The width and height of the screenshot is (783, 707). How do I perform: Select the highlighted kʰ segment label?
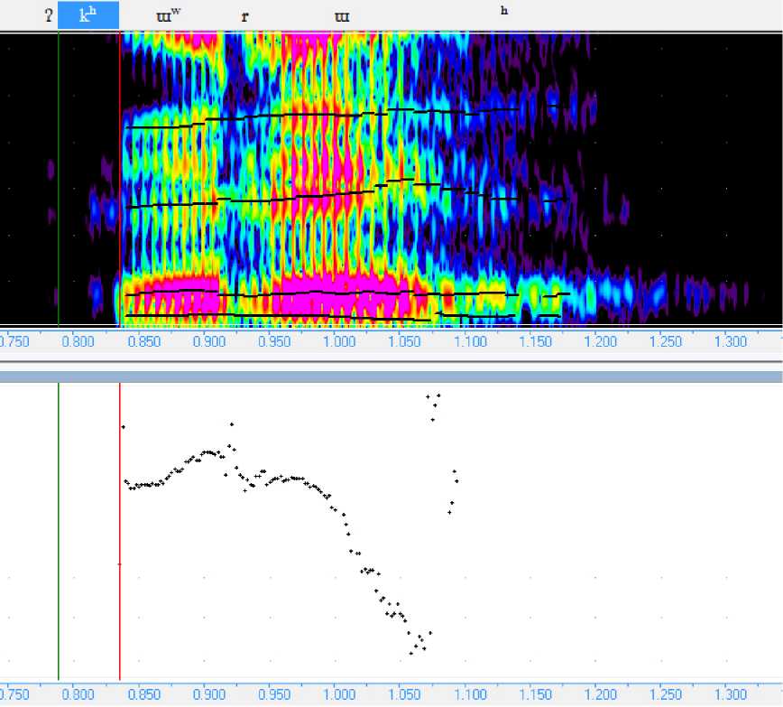(x=88, y=15)
